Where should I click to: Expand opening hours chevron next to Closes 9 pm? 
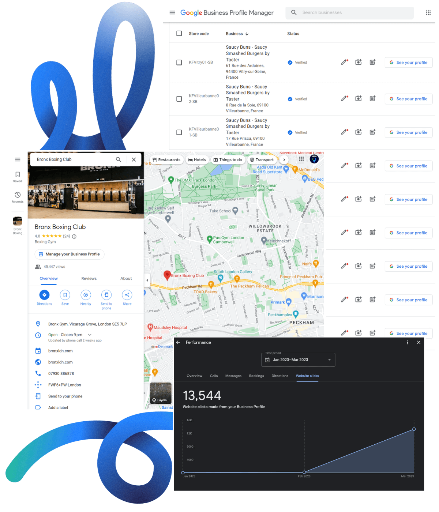(x=90, y=335)
